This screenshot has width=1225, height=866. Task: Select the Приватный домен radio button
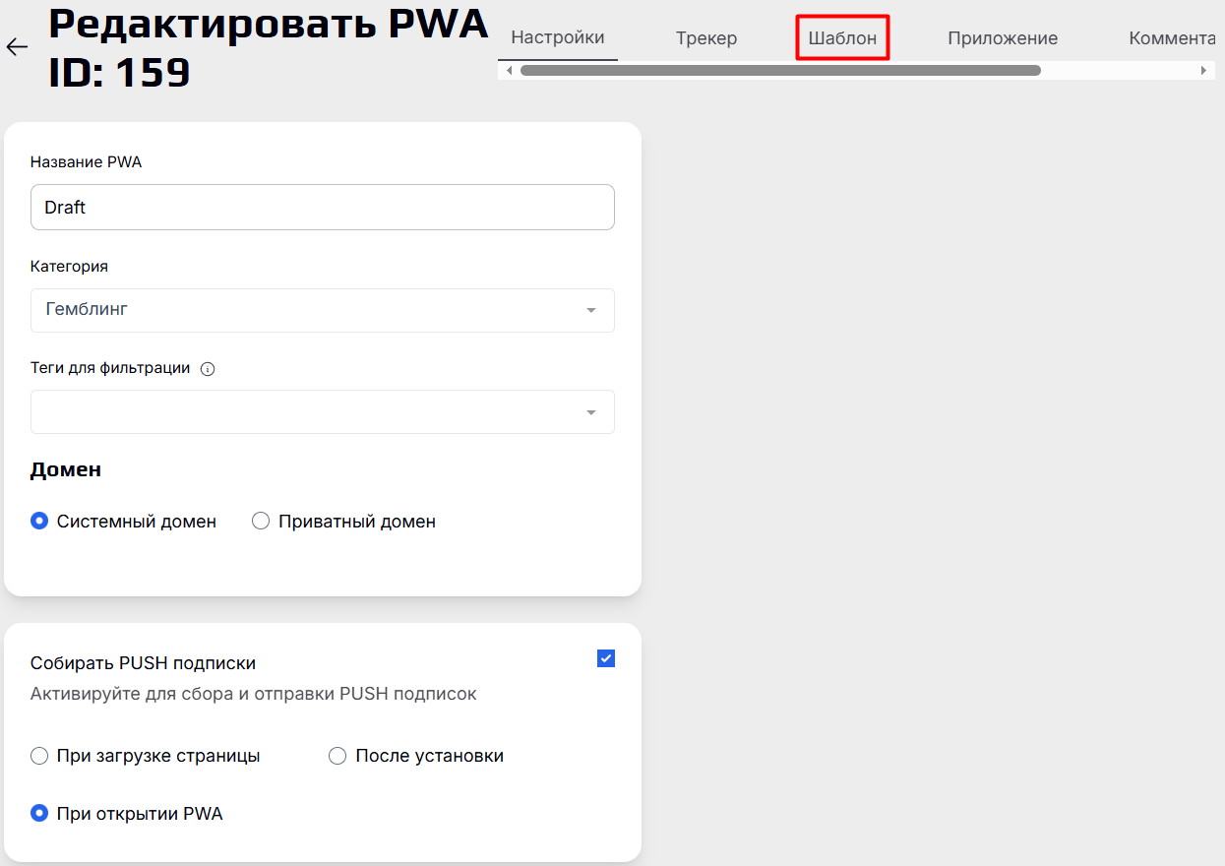pyautogui.click(x=260, y=521)
